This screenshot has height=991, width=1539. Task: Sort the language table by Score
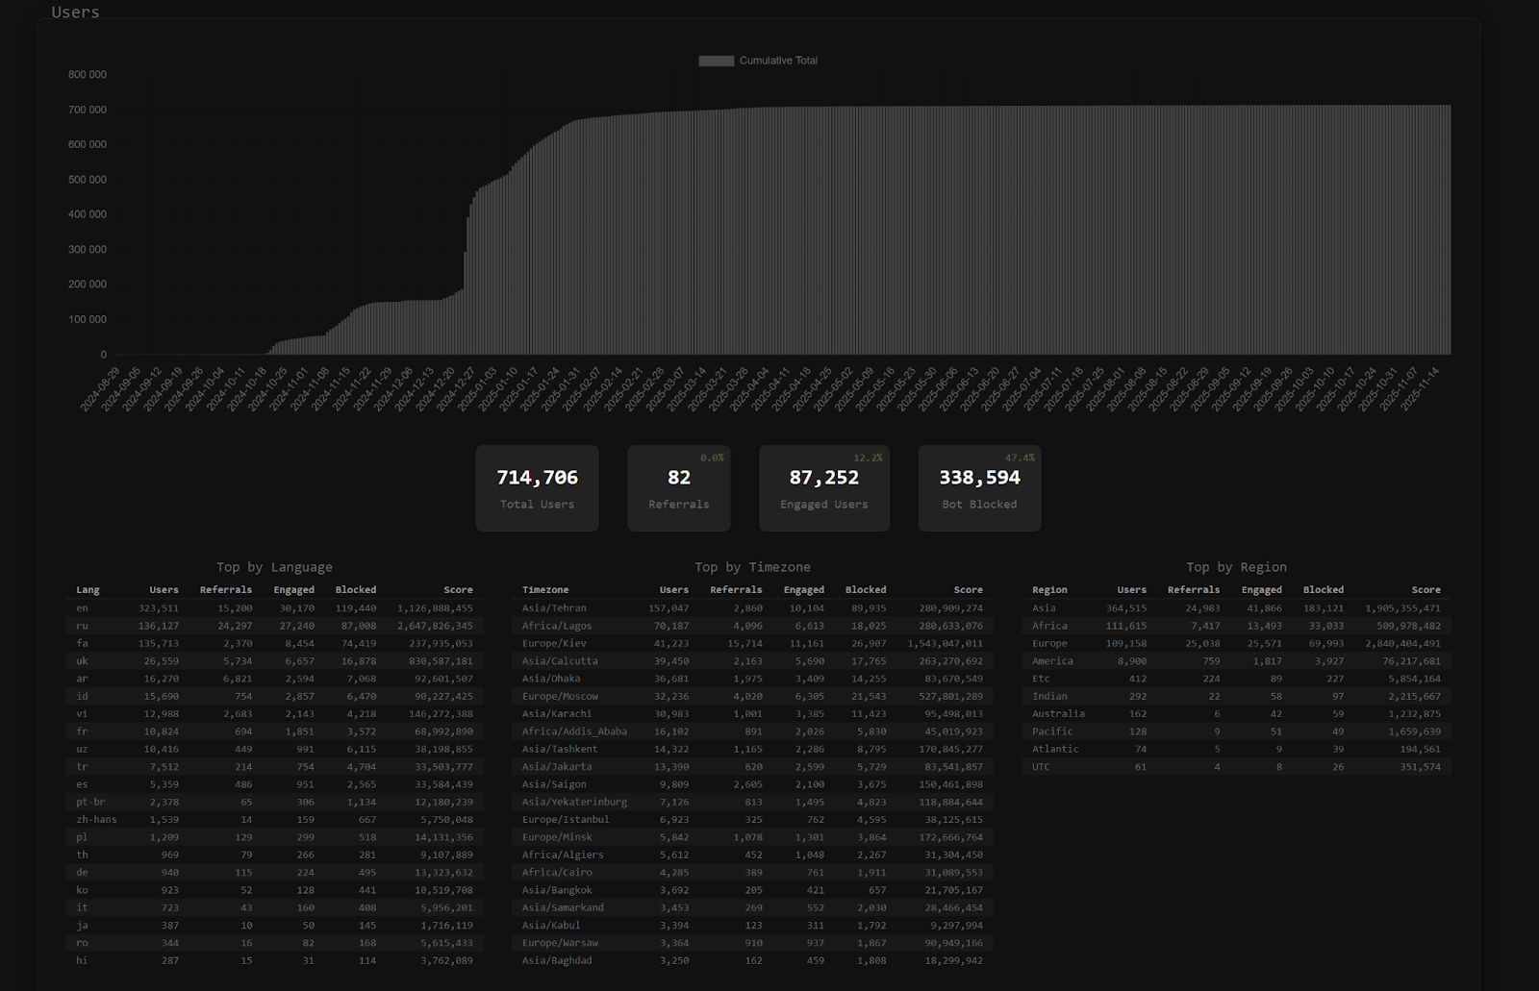pos(458,590)
